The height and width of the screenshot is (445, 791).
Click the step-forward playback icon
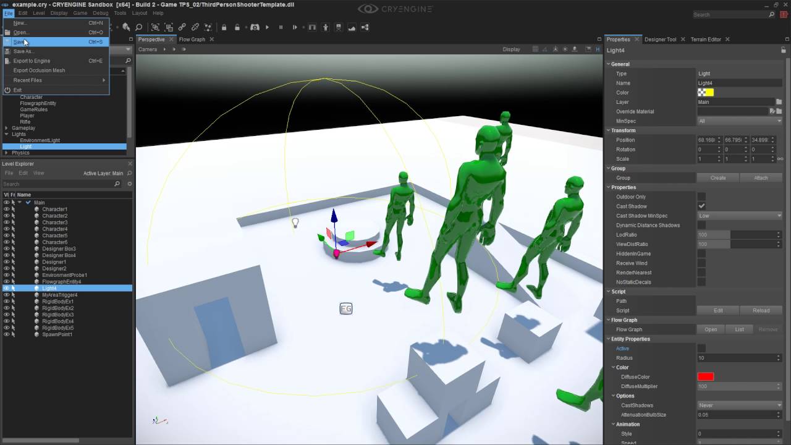(295, 27)
